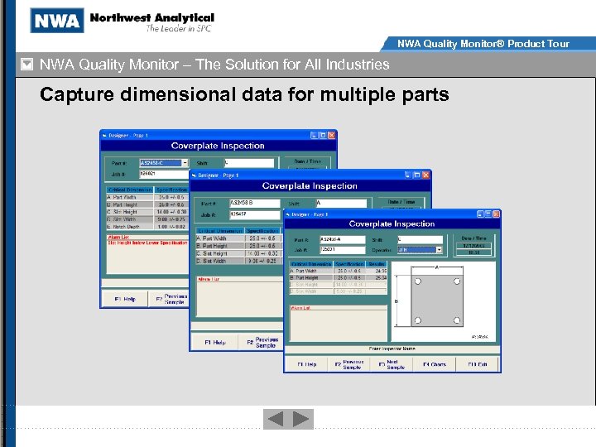Open F4 Charts
596x447 pixels.
point(435,364)
